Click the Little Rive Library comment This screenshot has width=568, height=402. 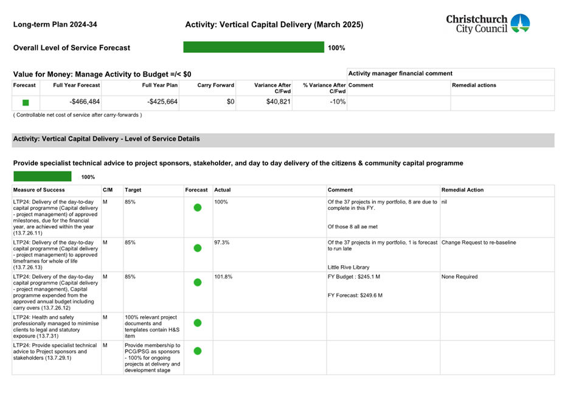(348, 267)
